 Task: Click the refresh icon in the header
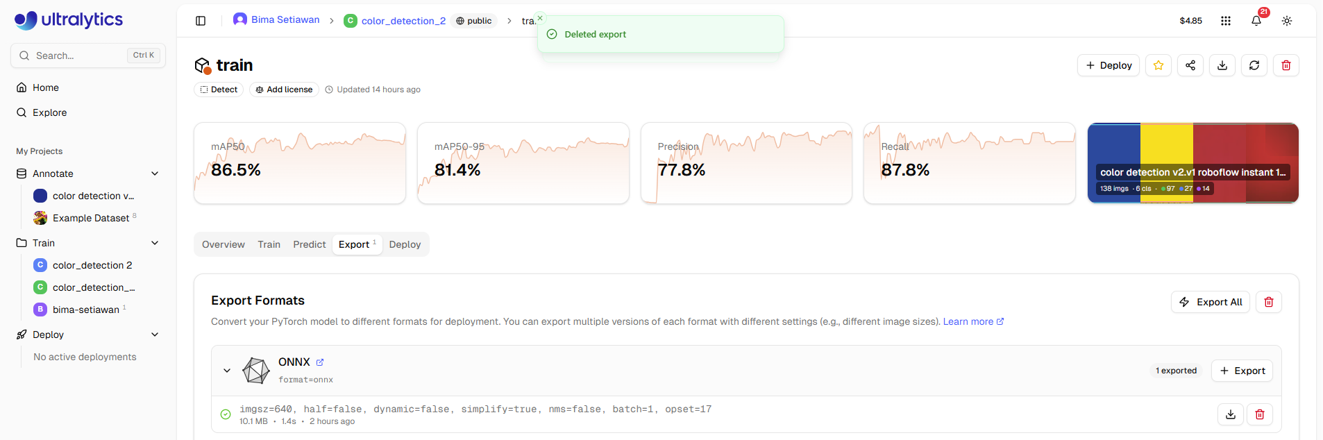coord(1254,65)
